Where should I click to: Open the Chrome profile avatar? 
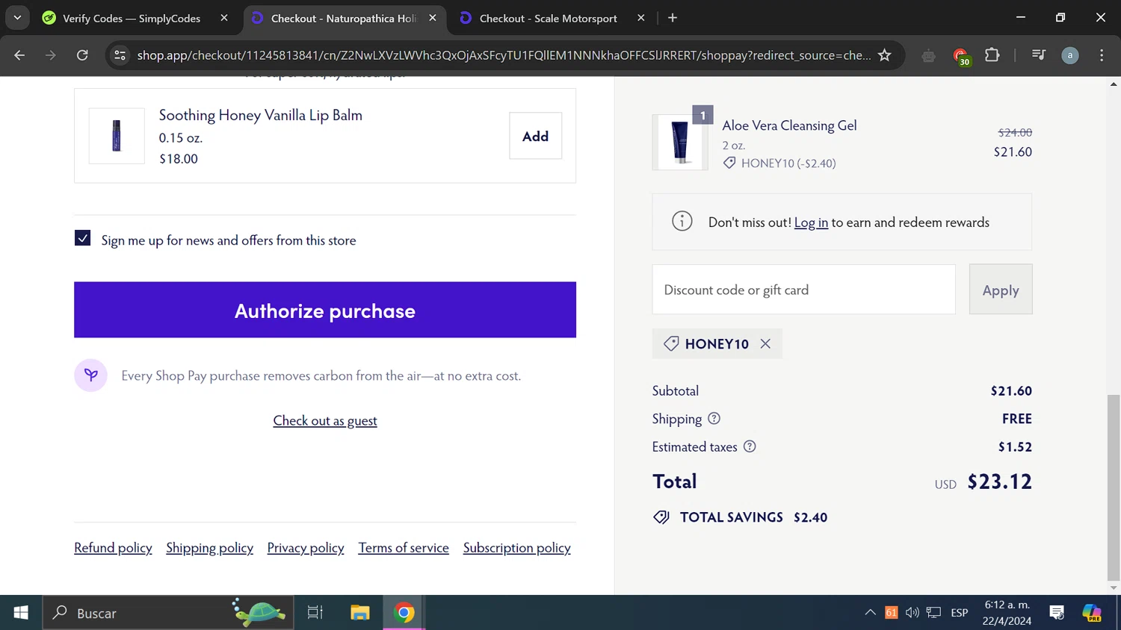click(x=1070, y=55)
